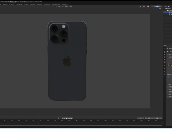This screenshot has height=129, width=172.
Task: Open the Render properties tab
Action: (164, 52)
